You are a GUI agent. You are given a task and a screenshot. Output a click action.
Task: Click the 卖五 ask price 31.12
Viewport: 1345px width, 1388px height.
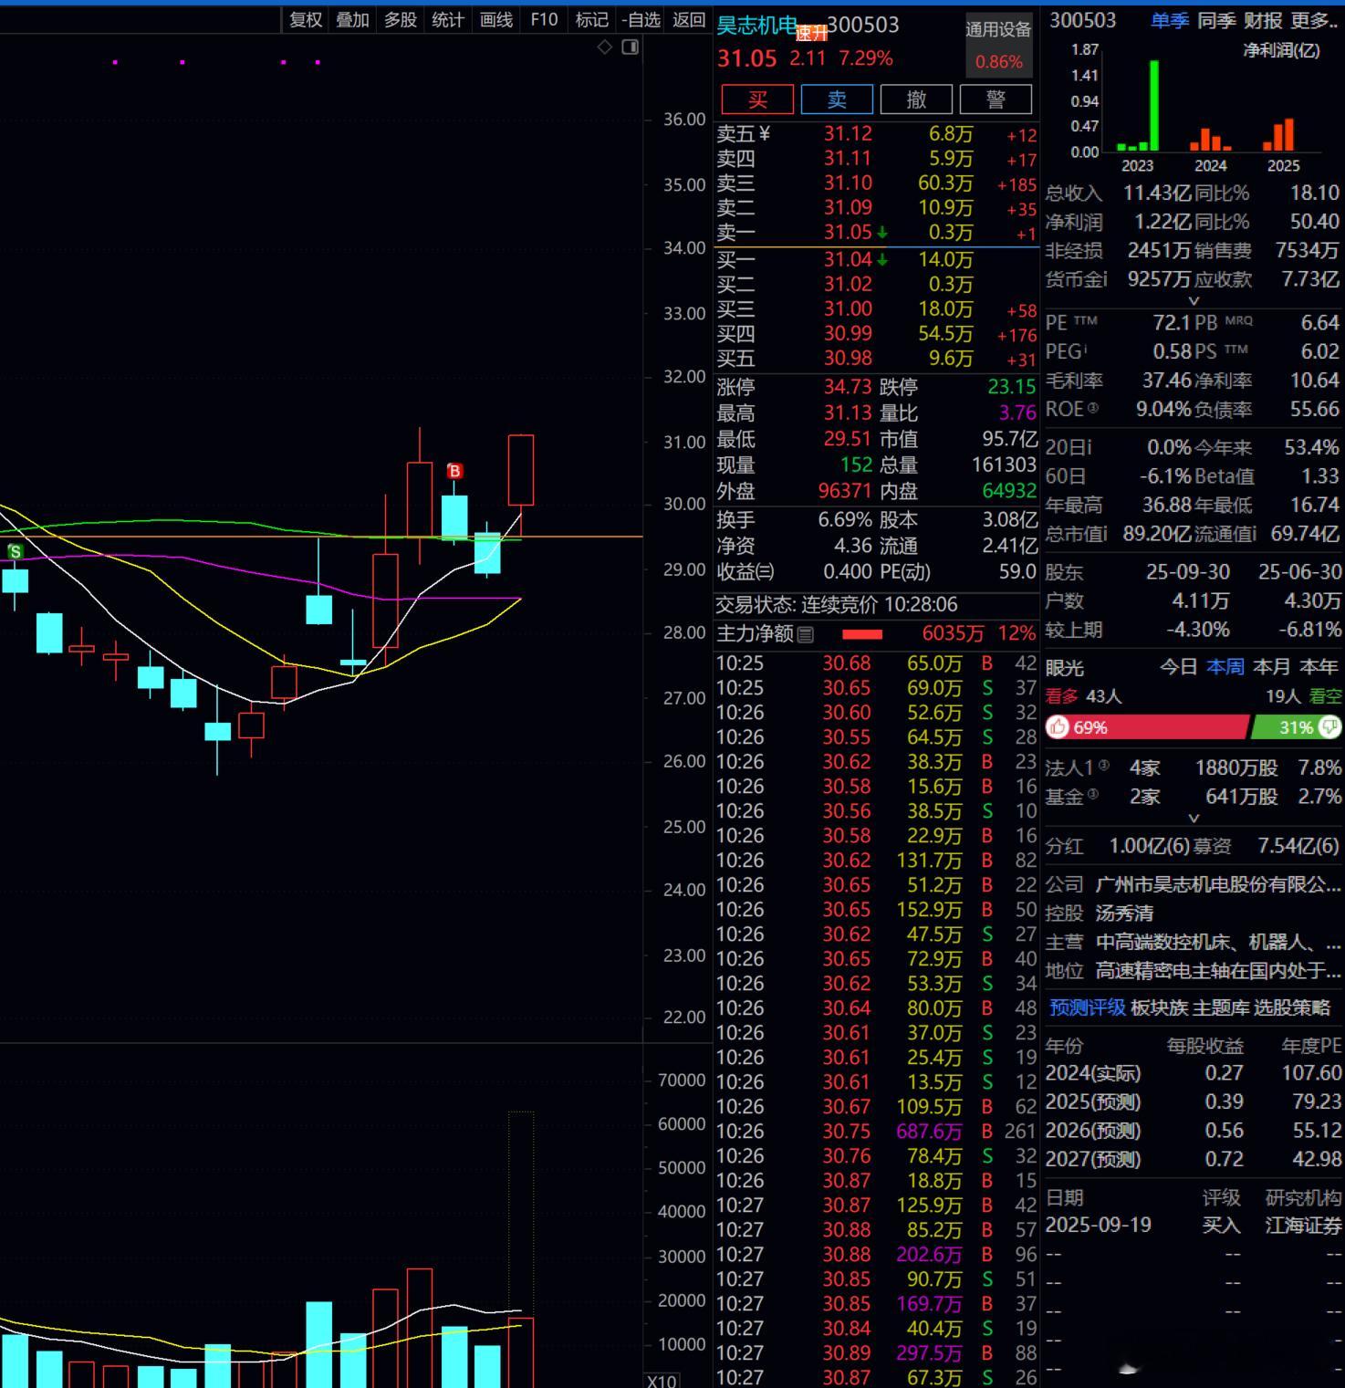tap(848, 134)
